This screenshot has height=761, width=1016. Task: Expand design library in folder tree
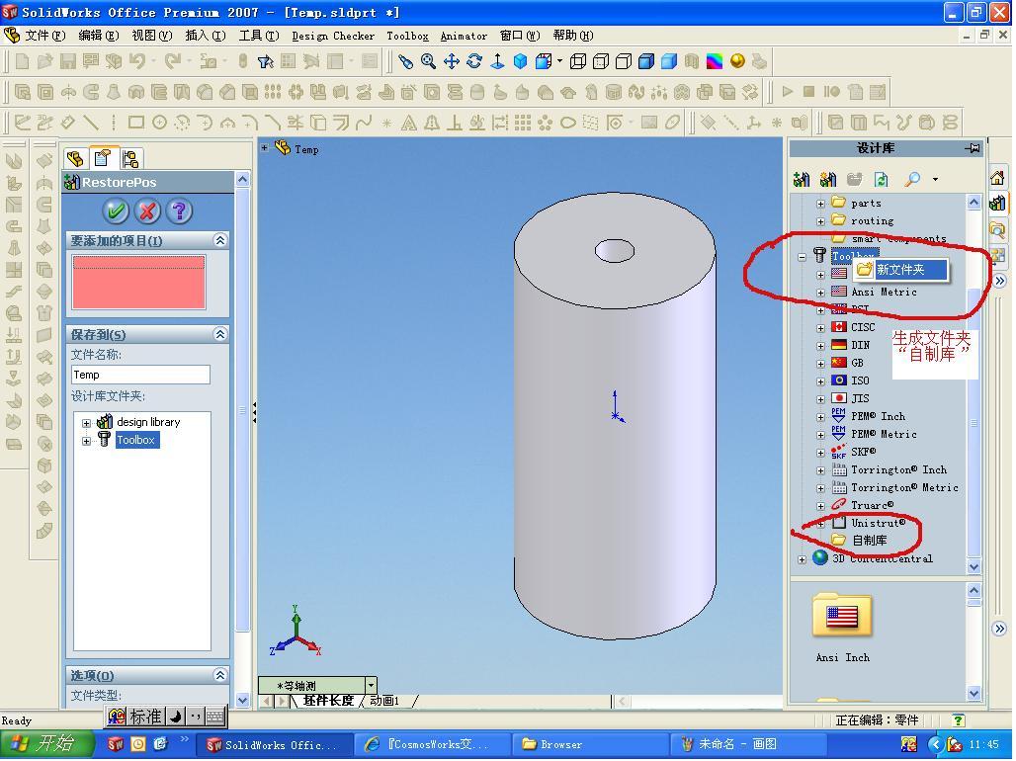pos(86,423)
